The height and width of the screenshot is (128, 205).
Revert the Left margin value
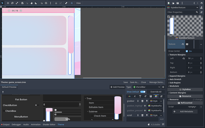pos(184,59)
